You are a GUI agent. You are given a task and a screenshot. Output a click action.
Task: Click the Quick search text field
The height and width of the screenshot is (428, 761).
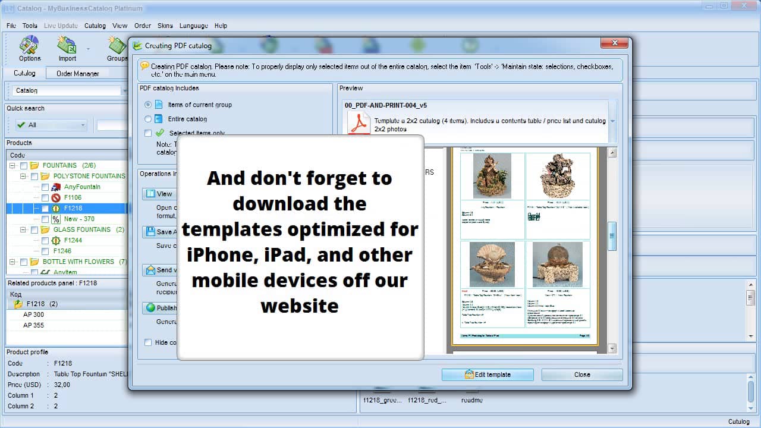[x=112, y=125]
